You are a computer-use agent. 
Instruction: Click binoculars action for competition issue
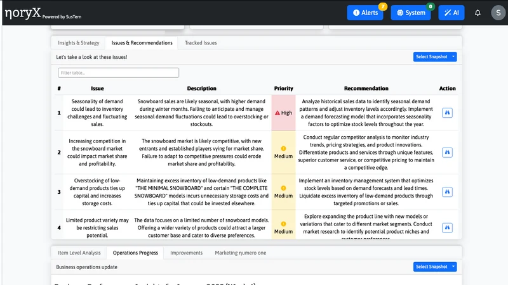(x=447, y=152)
